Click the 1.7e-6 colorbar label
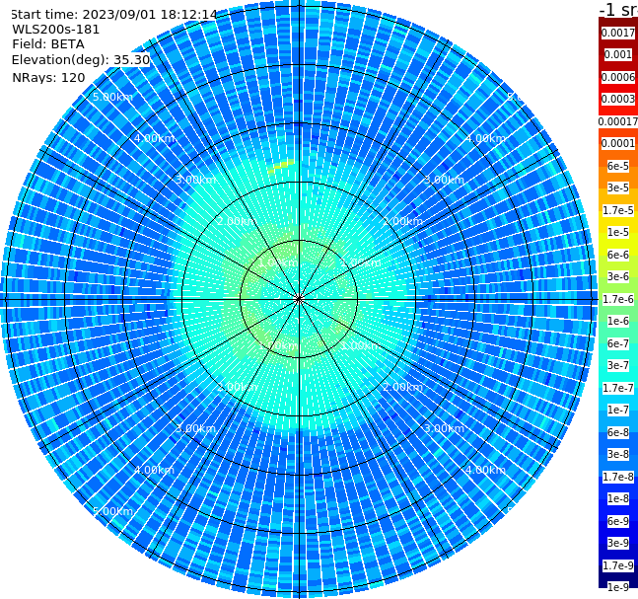 pyautogui.click(x=618, y=299)
